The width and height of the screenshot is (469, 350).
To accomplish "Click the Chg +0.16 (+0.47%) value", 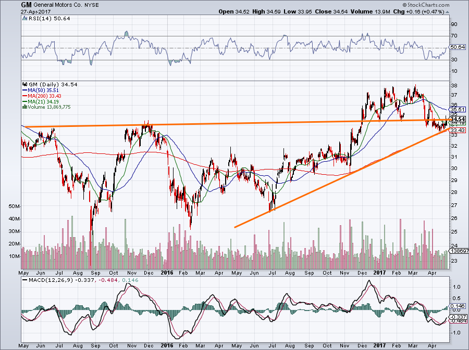I will coord(419,11).
